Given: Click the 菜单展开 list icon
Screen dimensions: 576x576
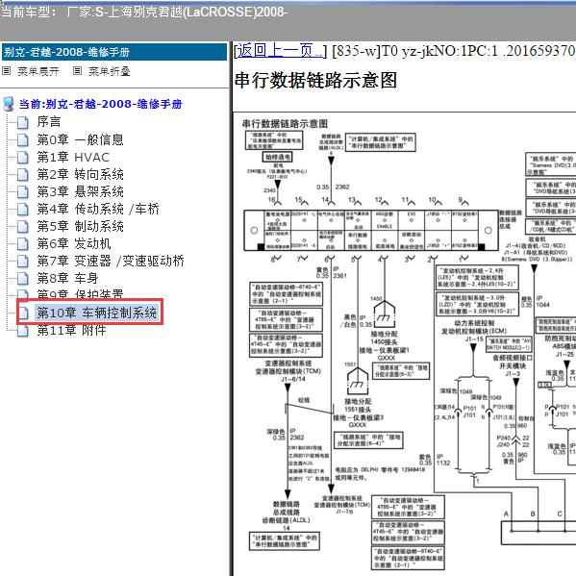Looking at the screenshot, I should coord(6,70).
